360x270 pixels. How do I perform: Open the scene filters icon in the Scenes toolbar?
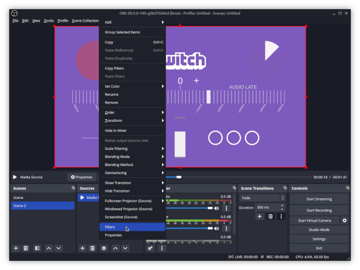37,248
